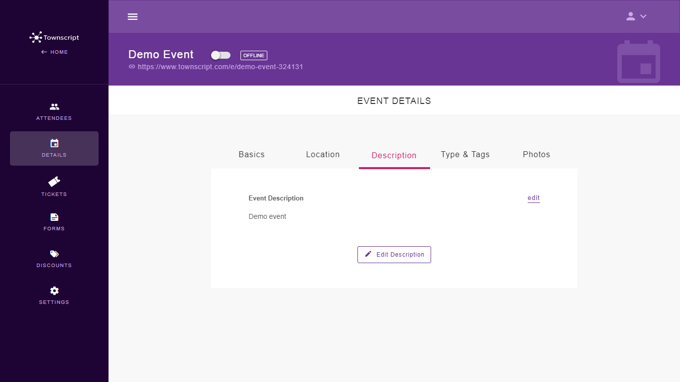Click the link chain icon beside the URL
Screen dimensions: 680x382
click(x=132, y=67)
